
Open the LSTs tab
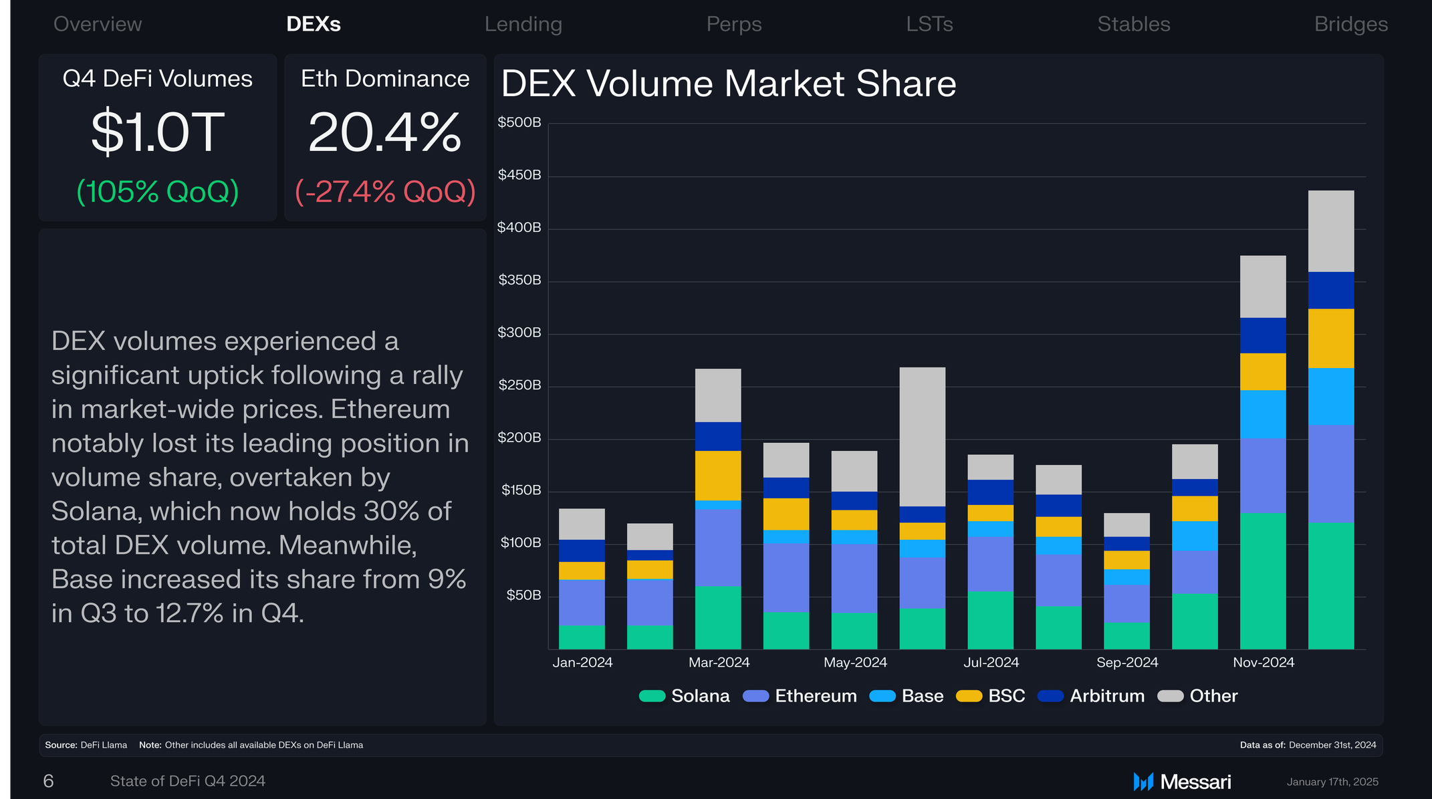[929, 24]
